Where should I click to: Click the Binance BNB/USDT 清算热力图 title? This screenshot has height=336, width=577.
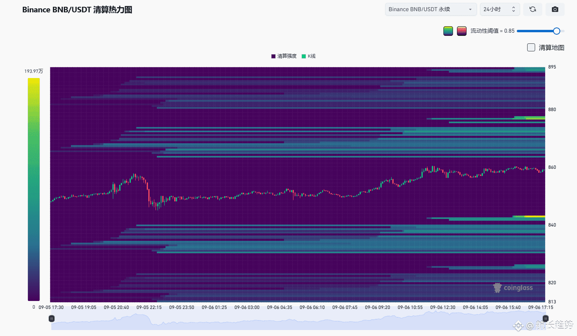77,10
